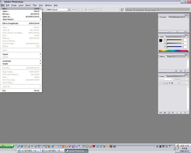The image size is (191, 153).
Task: Choose Browse... from File menu
Action: [21, 14]
